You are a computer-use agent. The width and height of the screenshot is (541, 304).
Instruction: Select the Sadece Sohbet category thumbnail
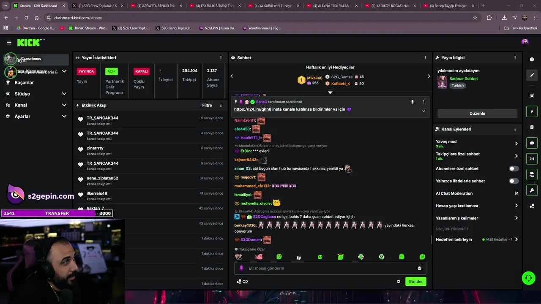click(x=442, y=82)
